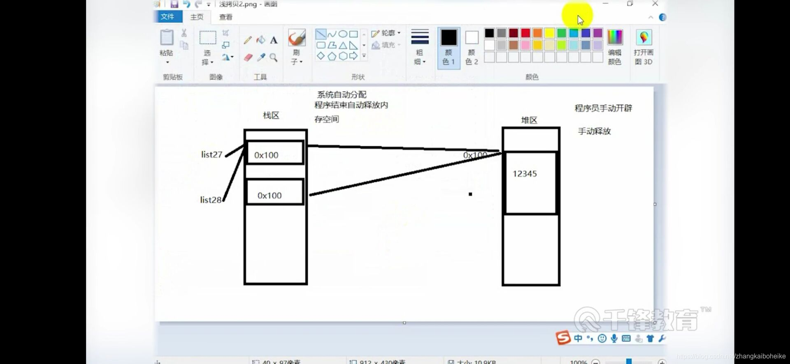The height and width of the screenshot is (364, 790).
Task: Open the rotate or flip dropdown
Action: [x=228, y=57]
